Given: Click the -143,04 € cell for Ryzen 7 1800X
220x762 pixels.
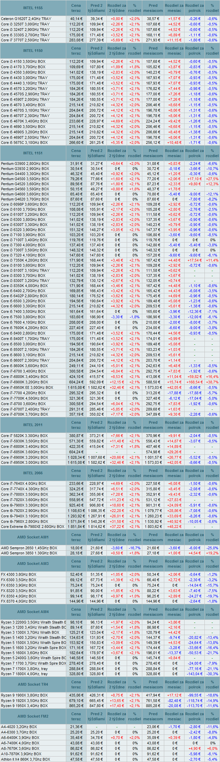Looking at the screenshot, I should click(195, 674).
